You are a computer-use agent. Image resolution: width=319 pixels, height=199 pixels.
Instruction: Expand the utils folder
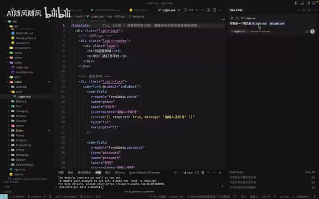(x=17, y=77)
